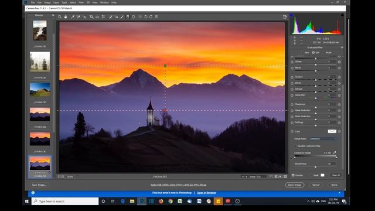This screenshot has width=375, height=211.
Task: Toggle highlight clipping warning in histogram
Action: [x=342, y=15]
